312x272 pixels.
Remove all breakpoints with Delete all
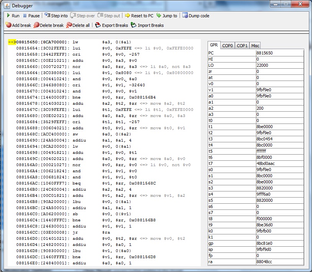(x=78, y=25)
